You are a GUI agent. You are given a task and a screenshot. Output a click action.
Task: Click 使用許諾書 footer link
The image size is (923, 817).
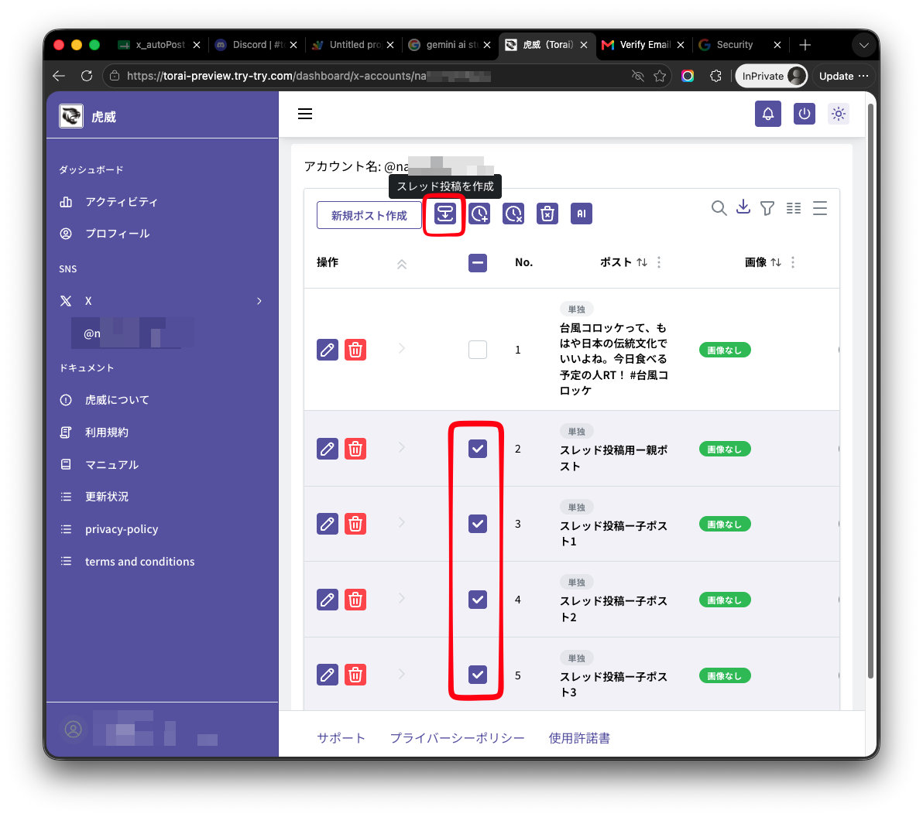click(x=579, y=738)
